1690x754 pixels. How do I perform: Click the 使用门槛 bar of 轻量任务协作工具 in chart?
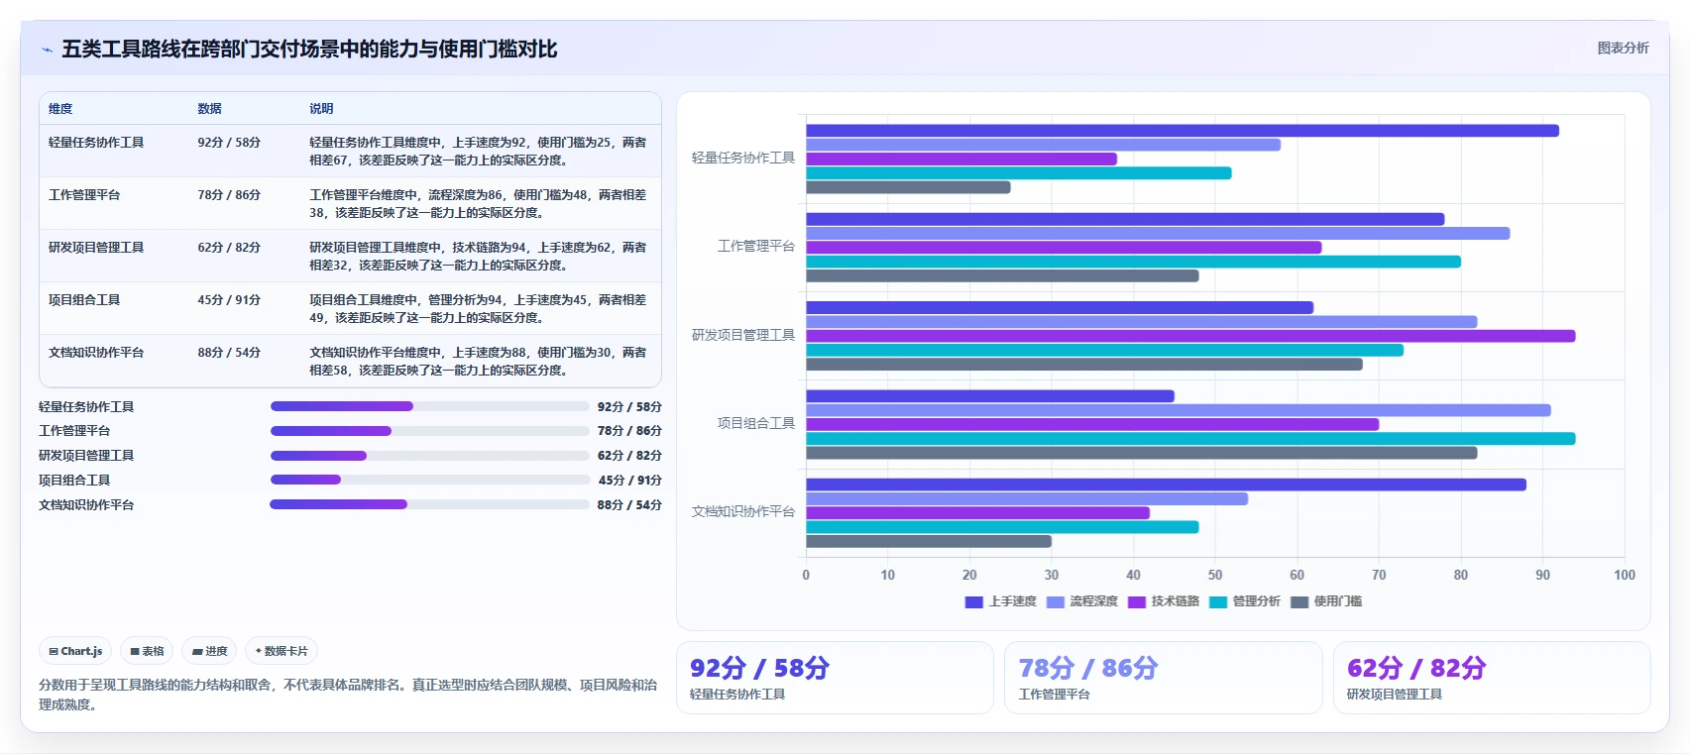(909, 187)
